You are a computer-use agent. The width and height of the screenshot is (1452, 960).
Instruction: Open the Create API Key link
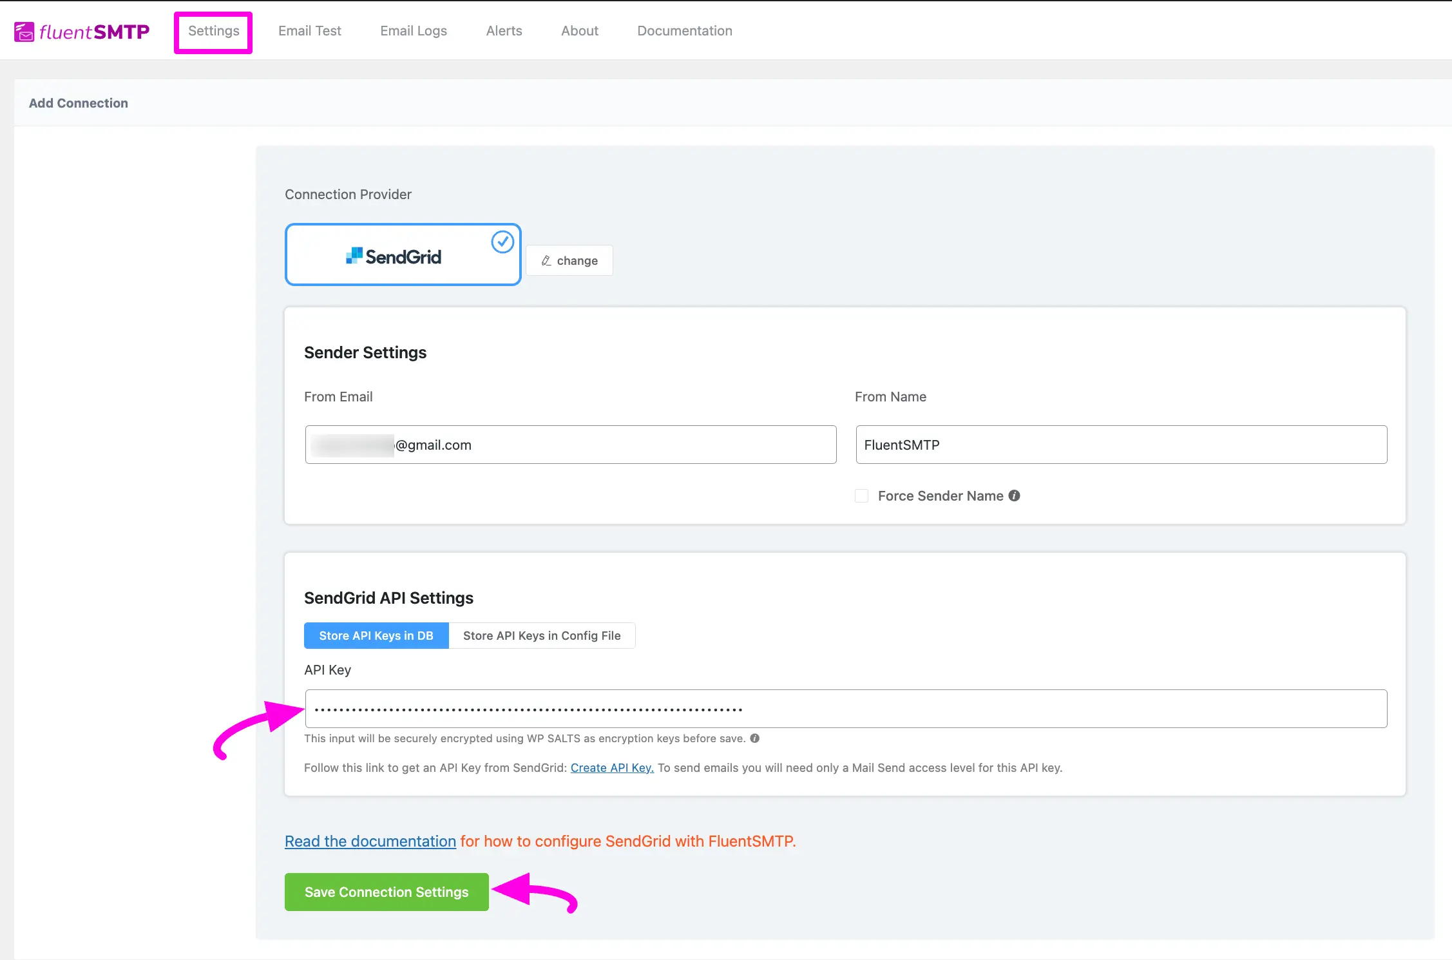point(612,767)
